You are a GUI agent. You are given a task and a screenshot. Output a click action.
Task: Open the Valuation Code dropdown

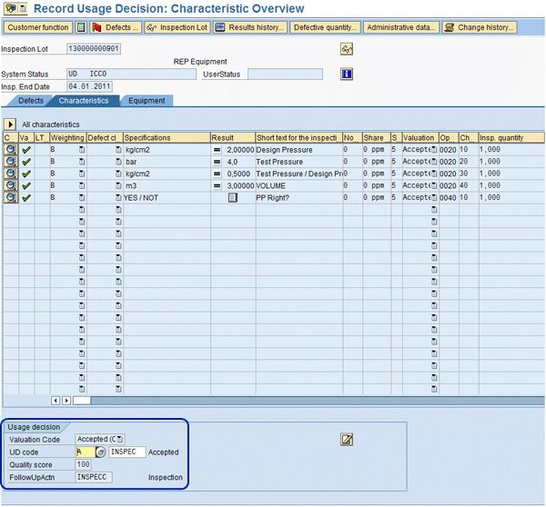tap(119, 440)
